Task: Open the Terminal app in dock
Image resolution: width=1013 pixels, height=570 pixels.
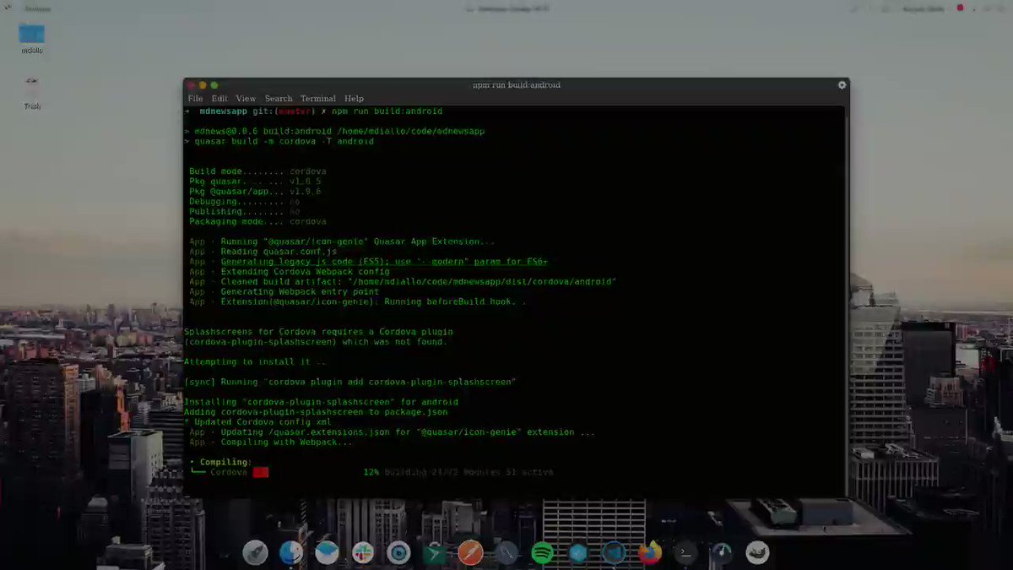Action: [x=686, y=553]
